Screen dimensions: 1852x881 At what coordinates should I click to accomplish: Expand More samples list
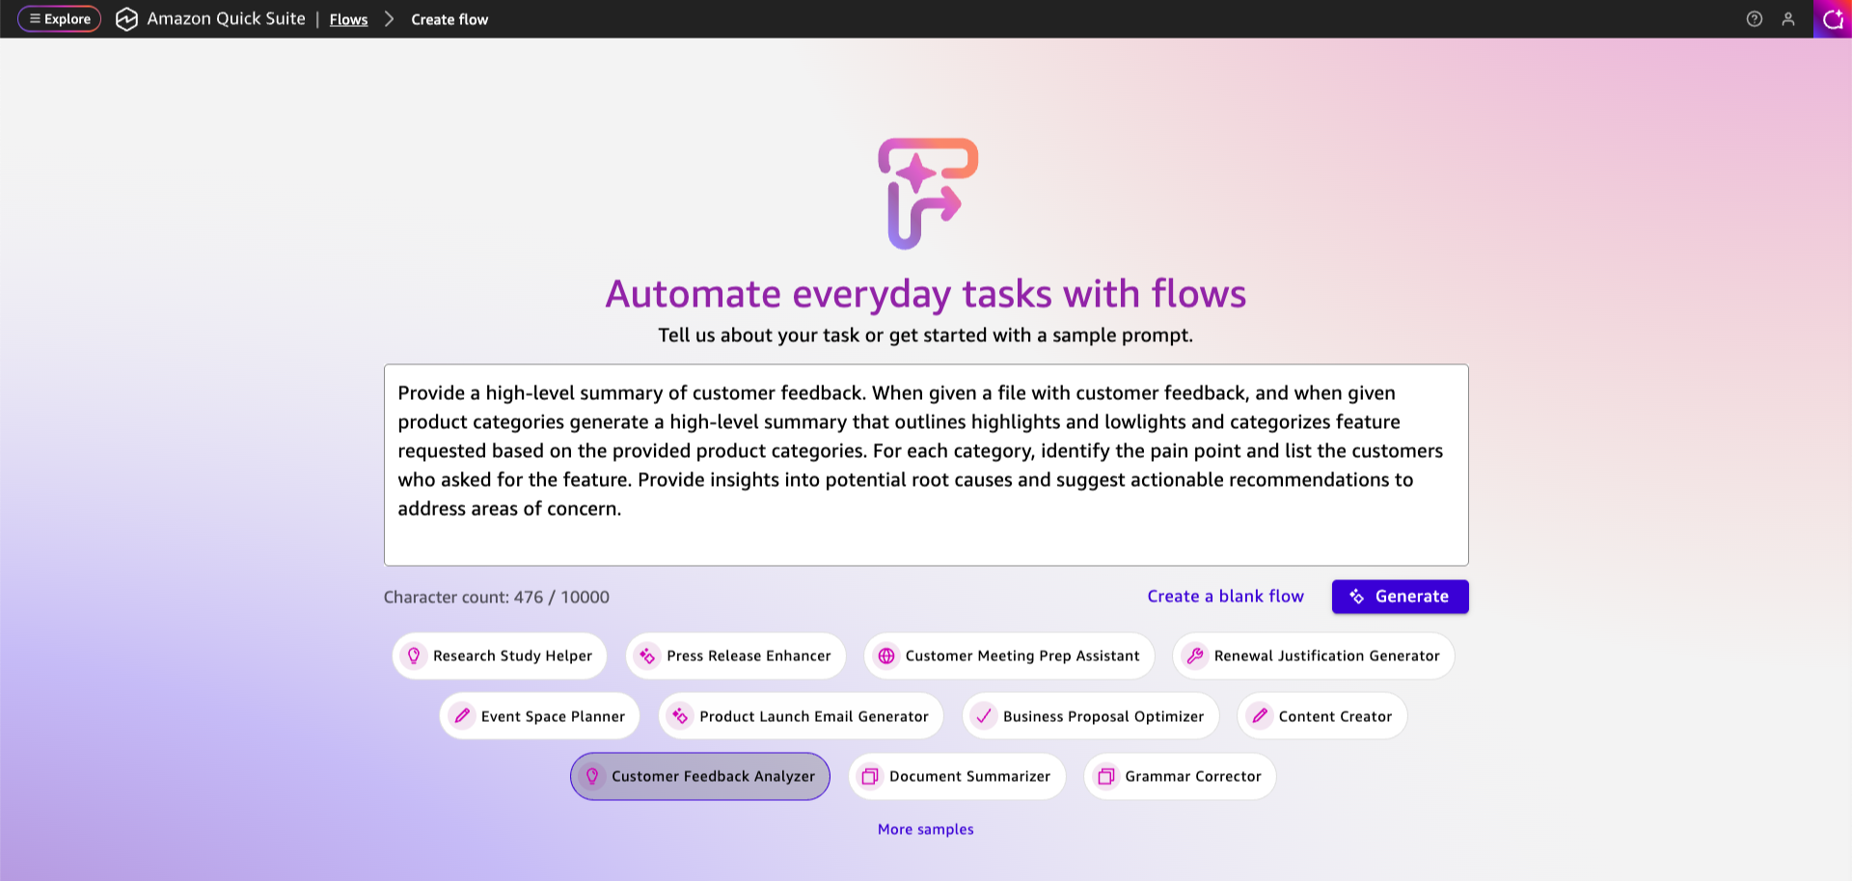(925, 829)
